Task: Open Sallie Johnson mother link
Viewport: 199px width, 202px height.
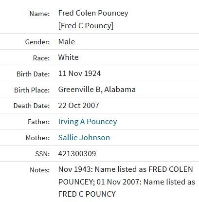Action: pyautogui.click(x=84, y=138)
